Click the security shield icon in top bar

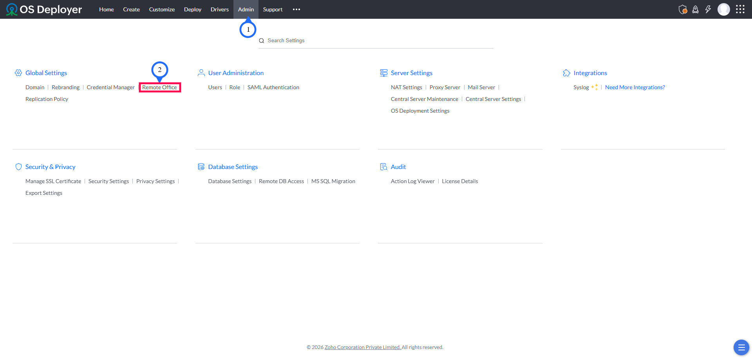coord(683,9)
